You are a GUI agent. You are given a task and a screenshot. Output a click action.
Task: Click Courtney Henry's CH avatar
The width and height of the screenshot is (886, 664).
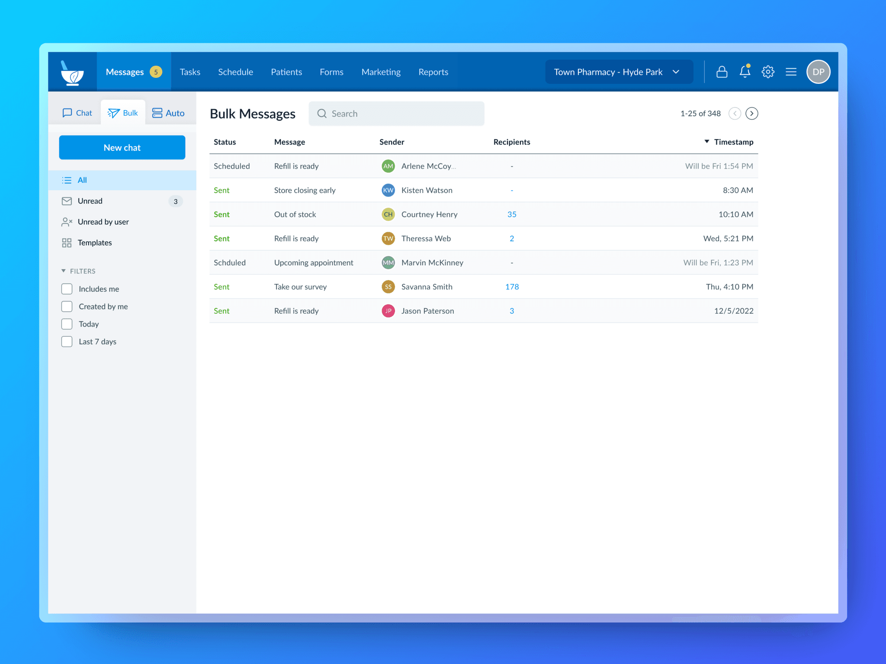388,214
